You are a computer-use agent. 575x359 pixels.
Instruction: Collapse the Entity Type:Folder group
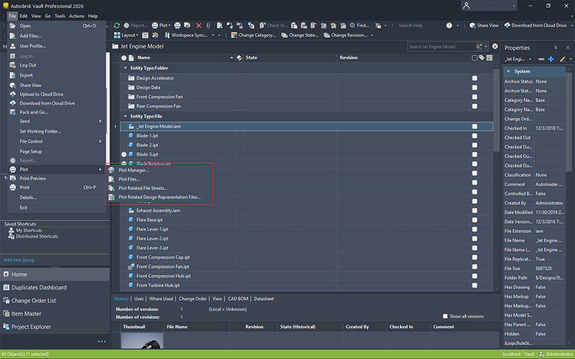coord(125,68)
